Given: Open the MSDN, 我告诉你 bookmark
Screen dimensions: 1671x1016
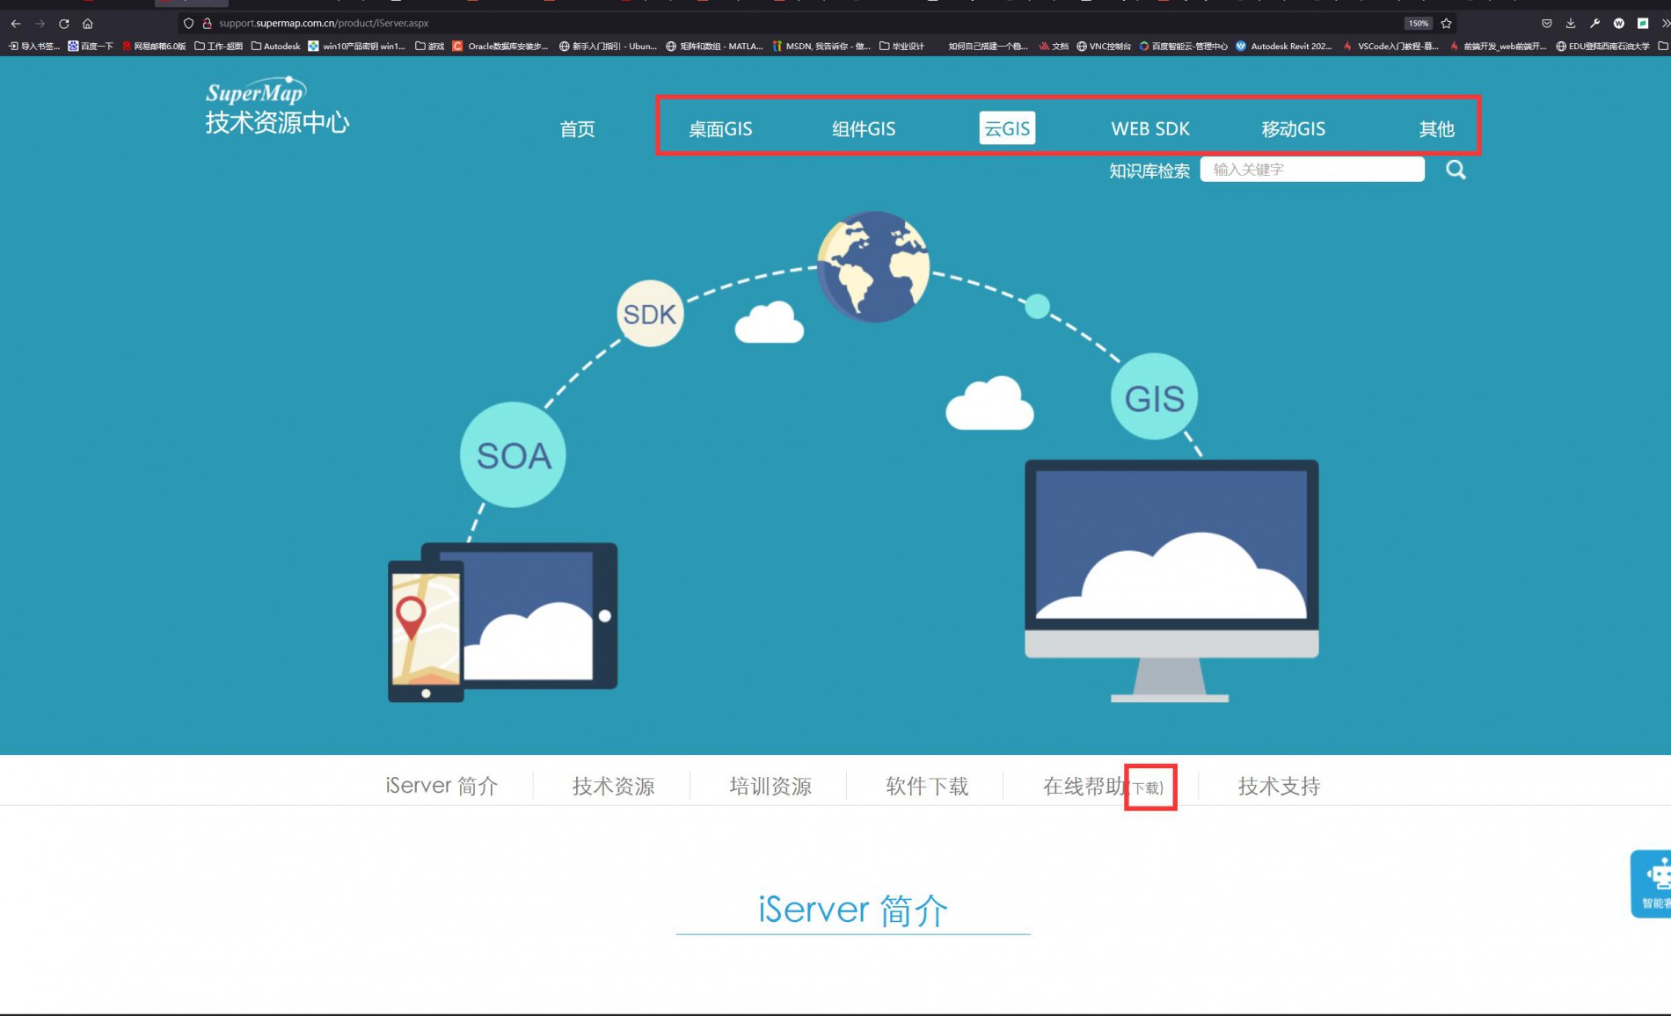Looking at the screenshot, I should 821,47.
